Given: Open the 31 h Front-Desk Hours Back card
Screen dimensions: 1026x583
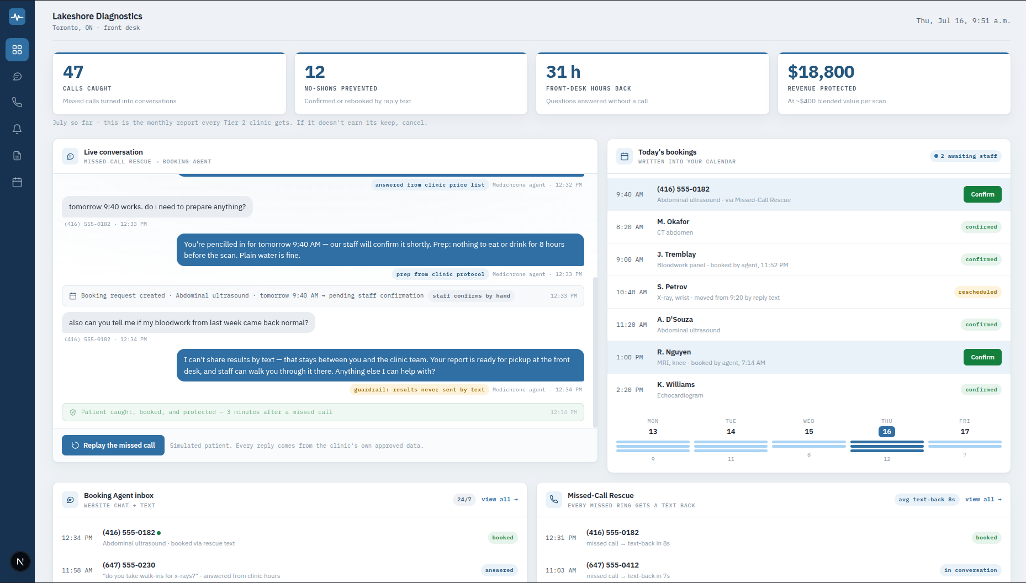Looking at the screenshot, I should pos(652,83).
